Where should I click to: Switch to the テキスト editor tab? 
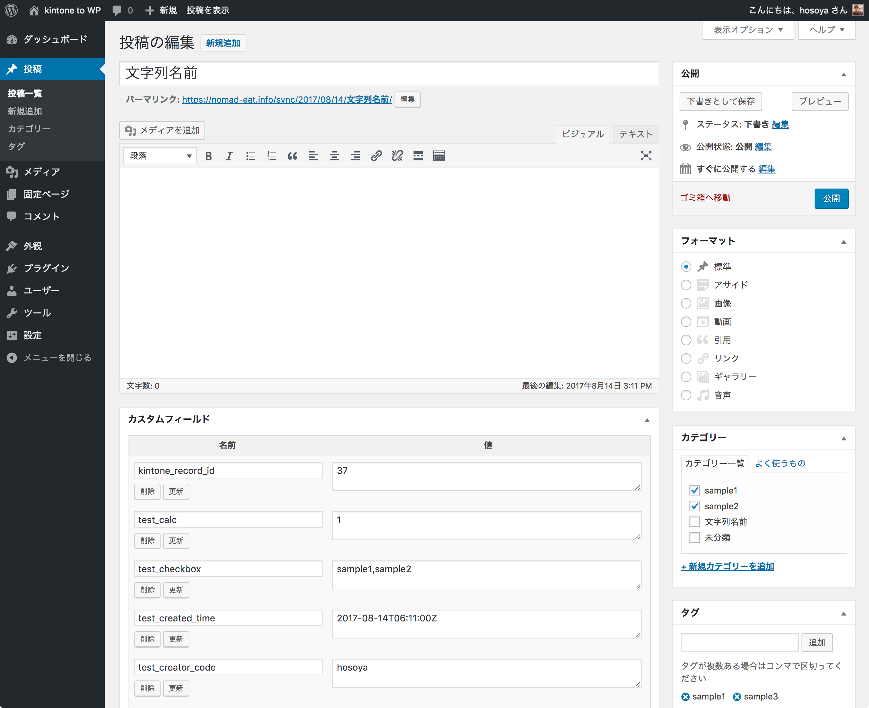(x=636, y=134)
